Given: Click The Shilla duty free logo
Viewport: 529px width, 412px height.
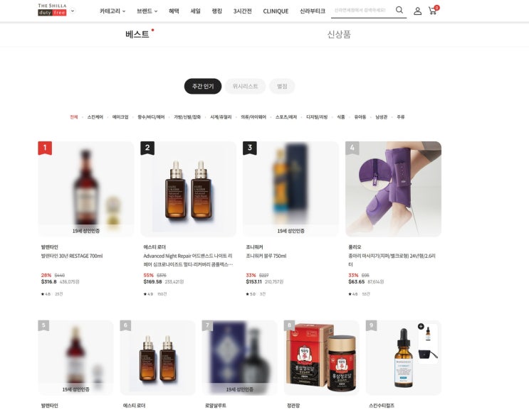Looking at the screenshot, I should pyautogui.click(x=52, y=10).
